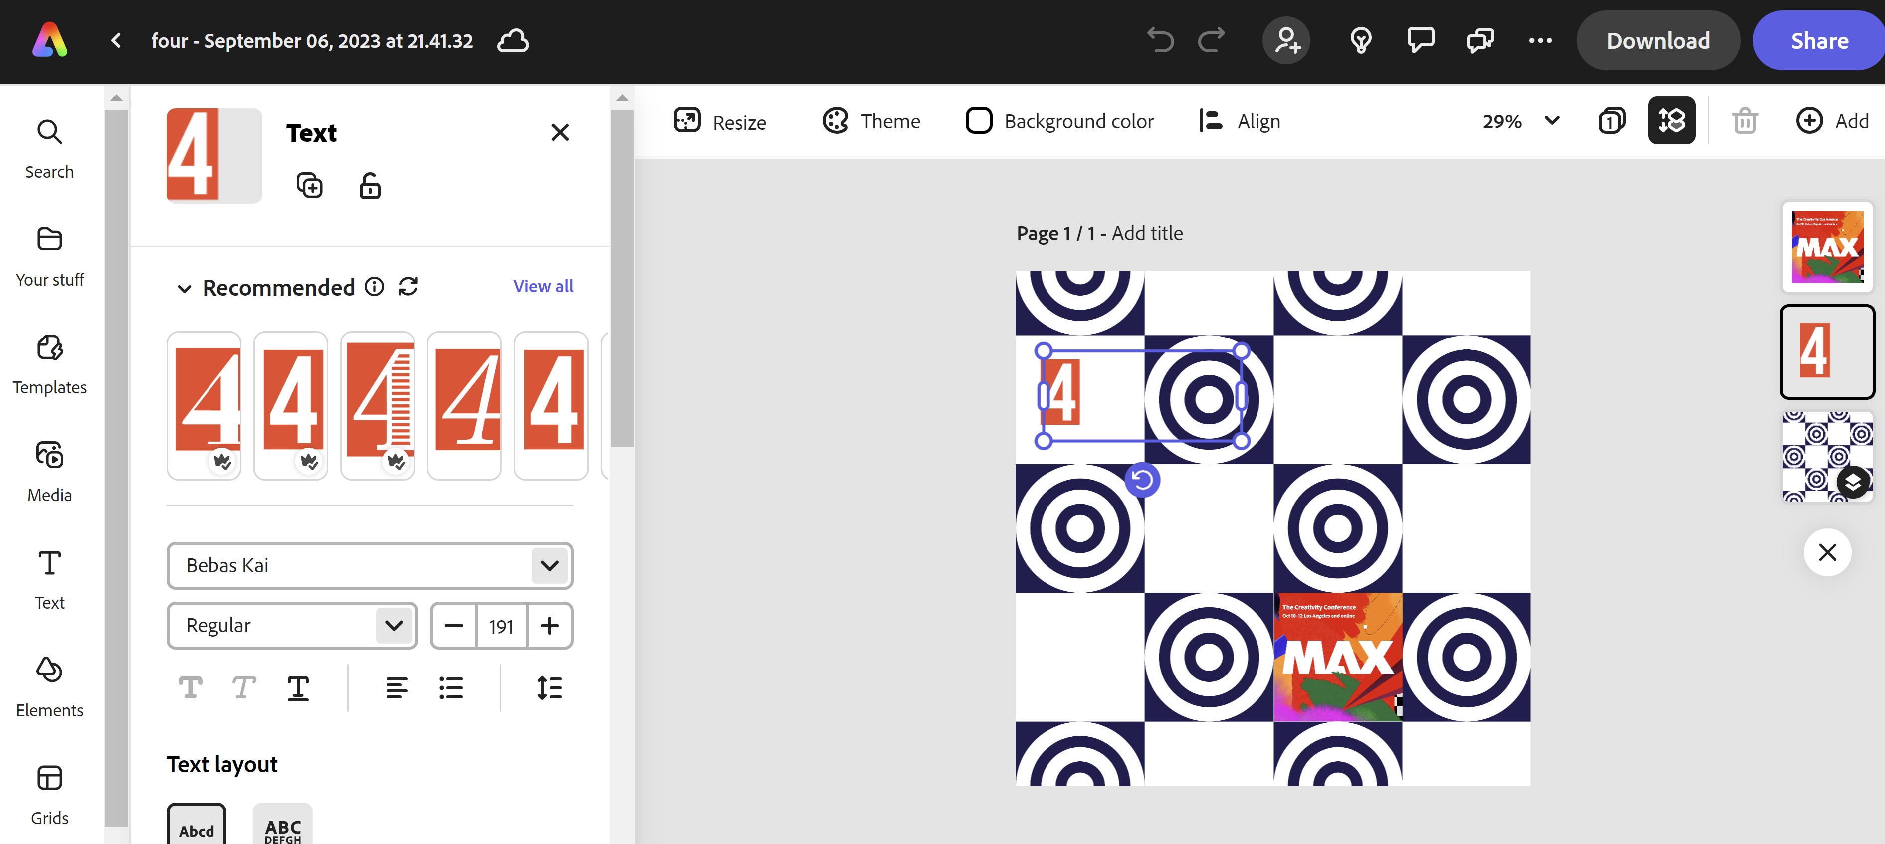Click the rotate handle below the text box
1885x844 pixels.
pos(1142,480)
